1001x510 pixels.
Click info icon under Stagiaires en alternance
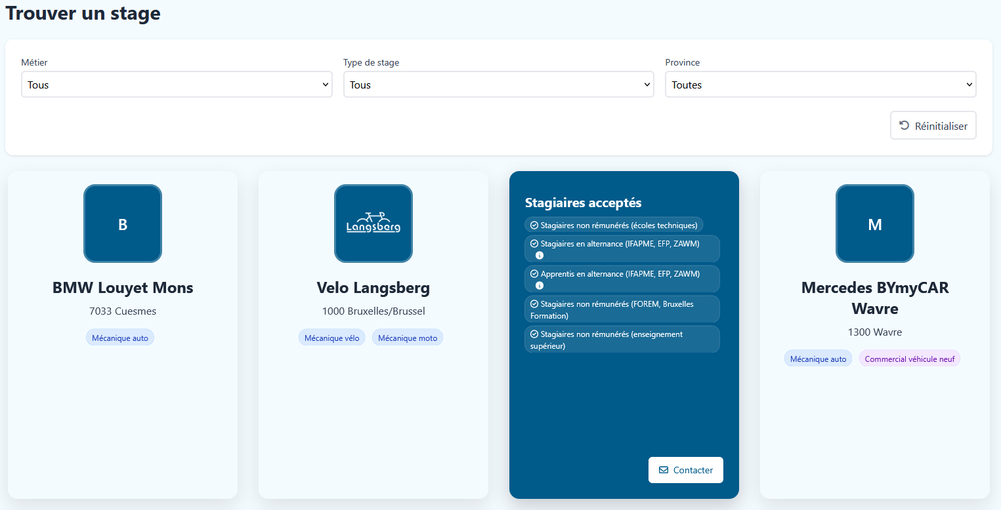pos(540,256)
